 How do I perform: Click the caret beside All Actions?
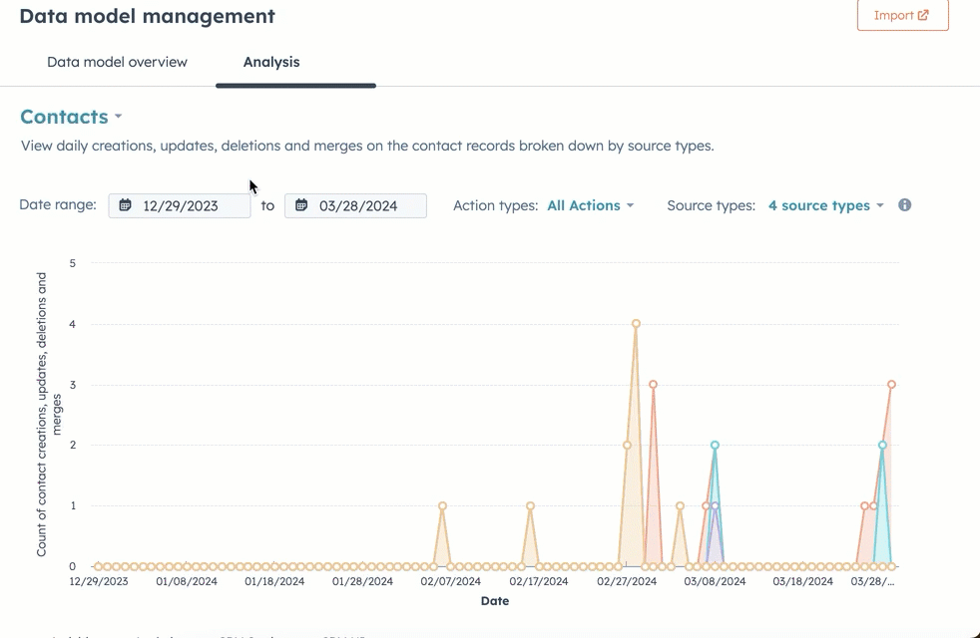[x=630, y=206]
